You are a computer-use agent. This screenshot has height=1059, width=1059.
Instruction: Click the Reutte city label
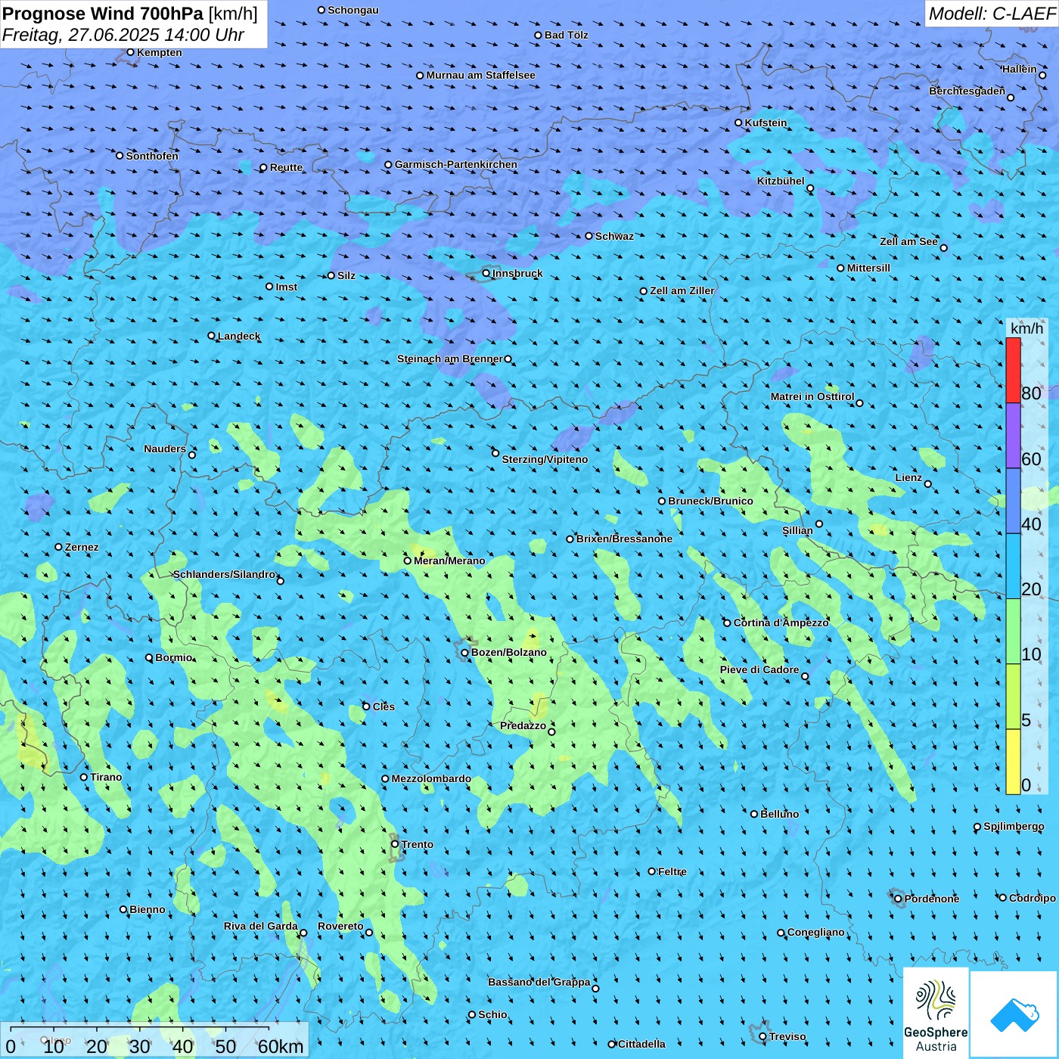click(x=286, y=167)
